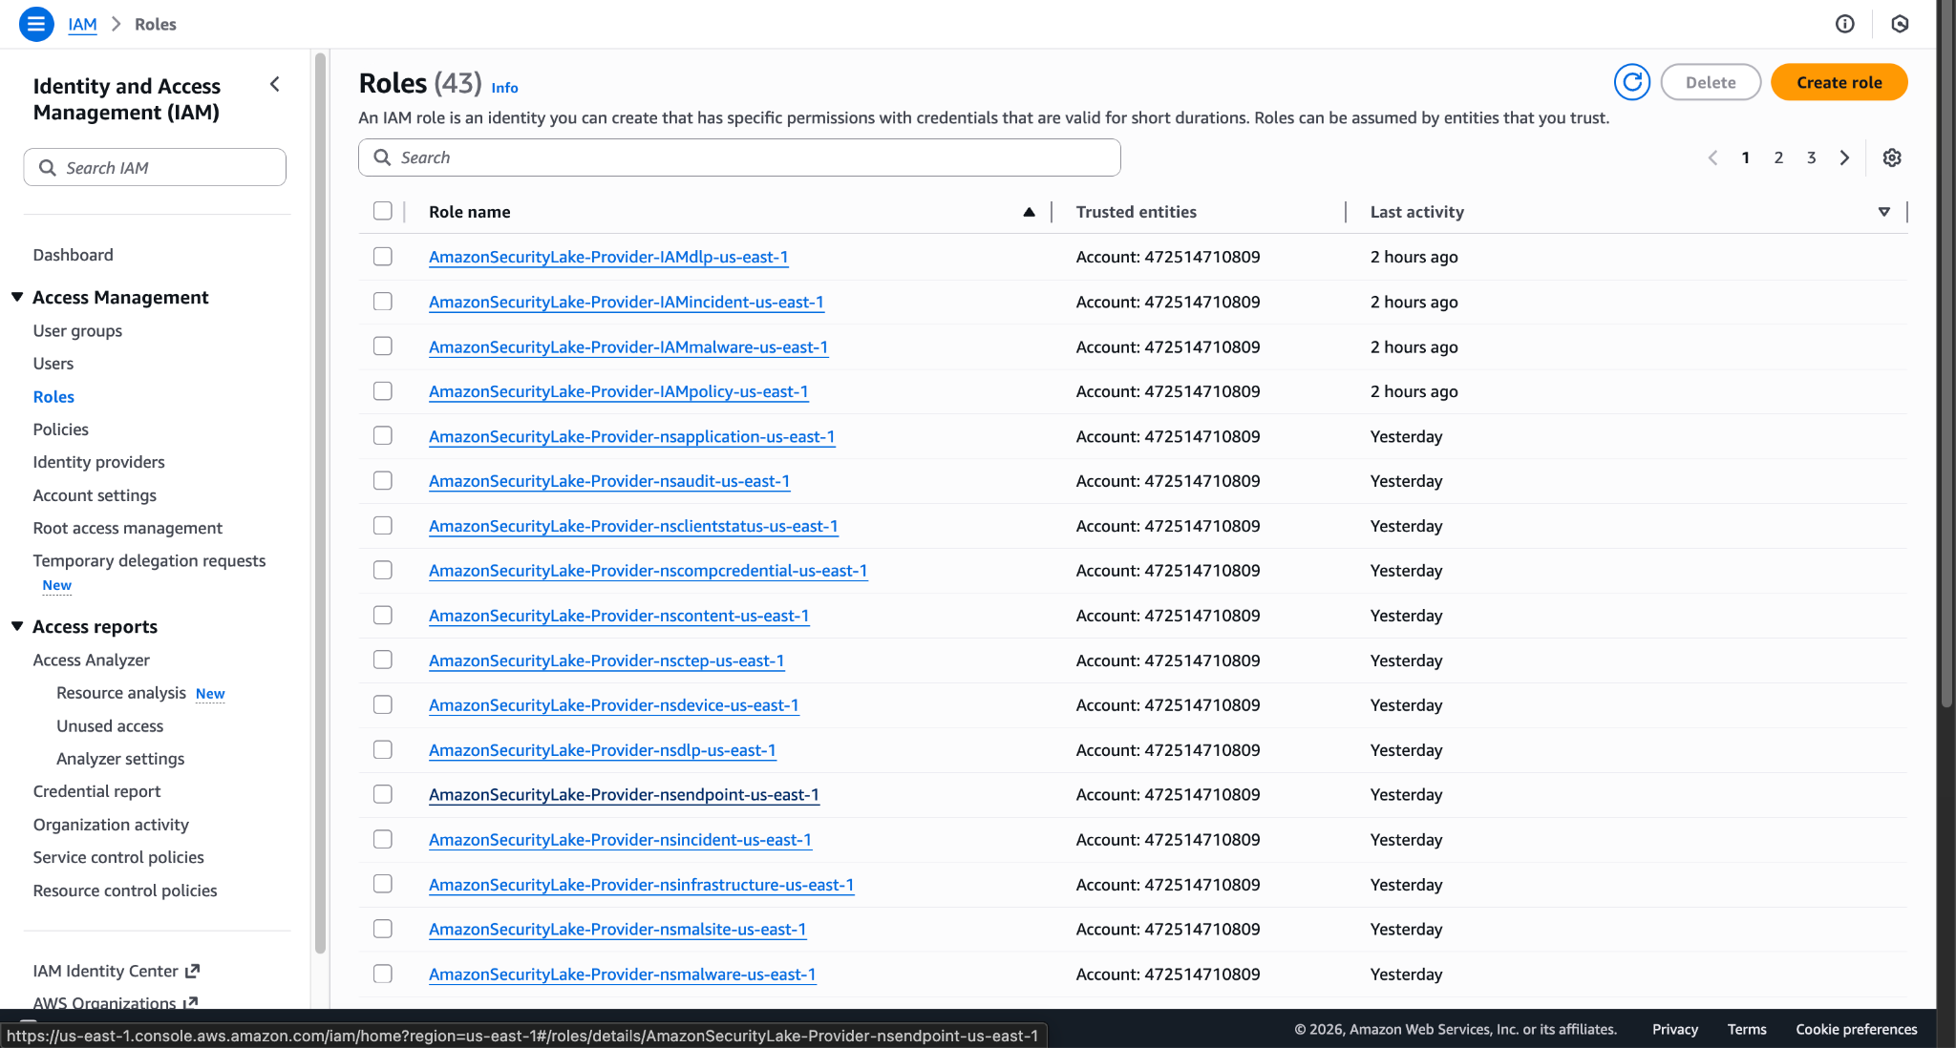
Task: Open Dashboard in the sidebar
Action: pos(73,255)
